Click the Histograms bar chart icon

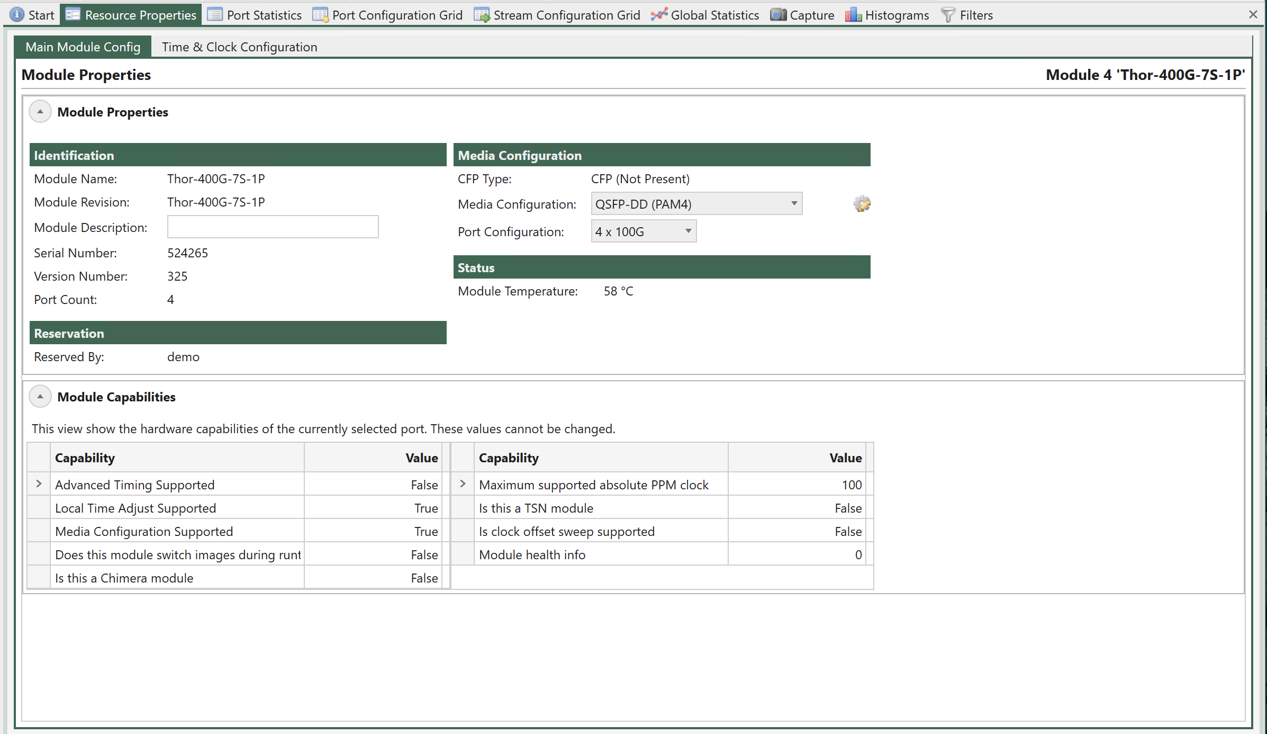(x=853, y=15)
